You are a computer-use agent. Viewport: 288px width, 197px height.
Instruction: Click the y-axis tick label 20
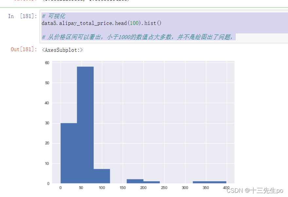pos(47,143)
